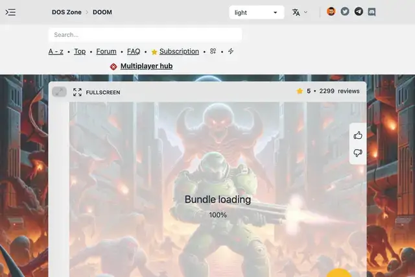Open the A - z games list
Screen dimensions: 415x277
56,51
